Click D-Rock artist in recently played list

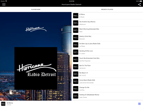tap(82, 17)
